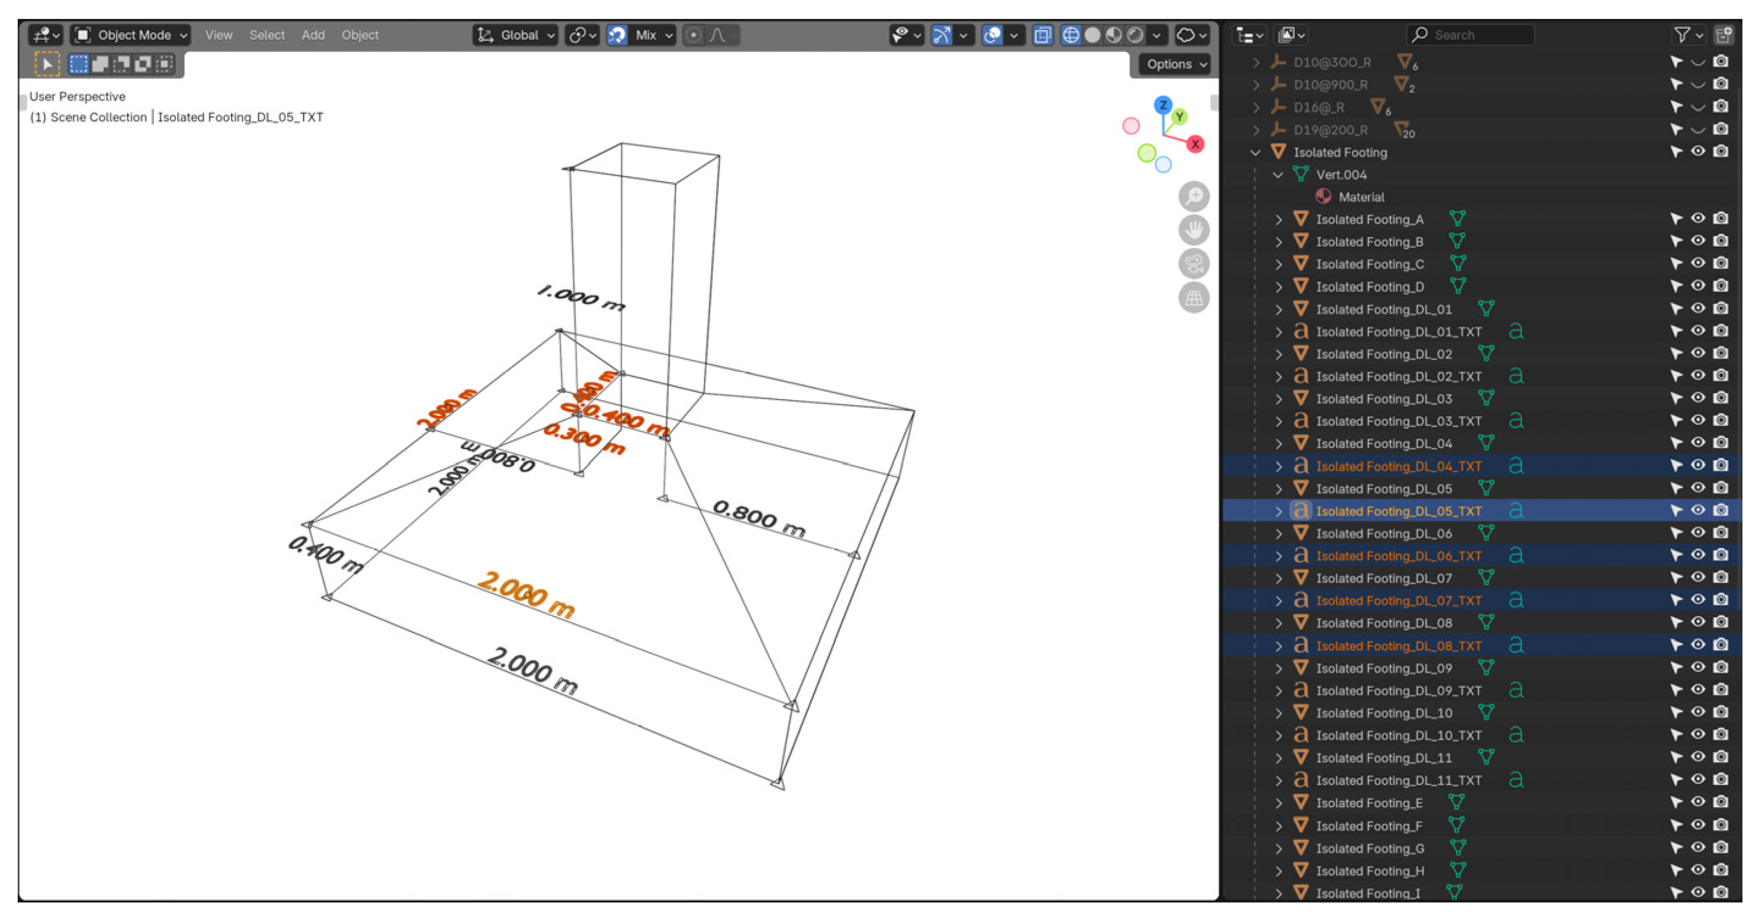Hide Isolated Footing_DL_05_TXT with eye icon

pos(1698,510)
